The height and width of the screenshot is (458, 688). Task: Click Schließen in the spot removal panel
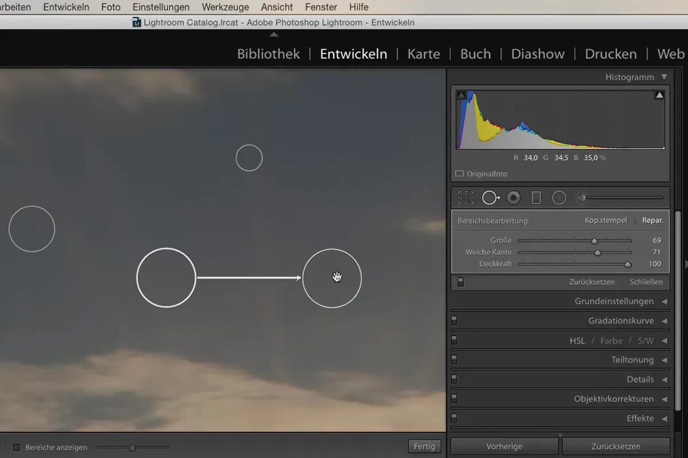(x=646, y=282)
